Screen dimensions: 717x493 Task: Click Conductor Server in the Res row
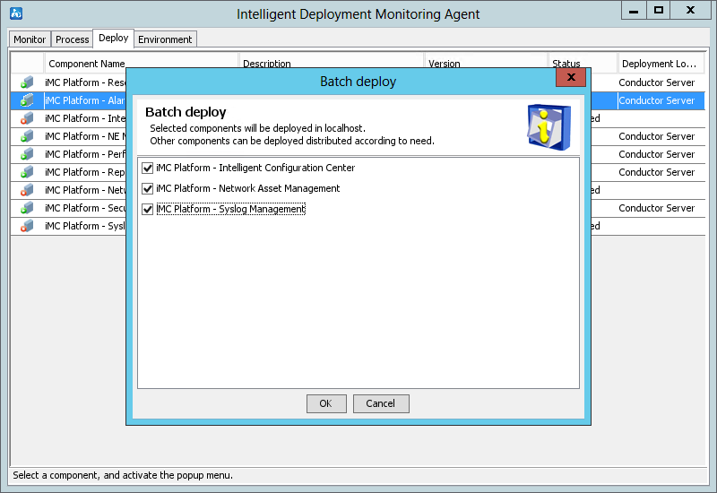pyautogui.click(x=657, y=82)
